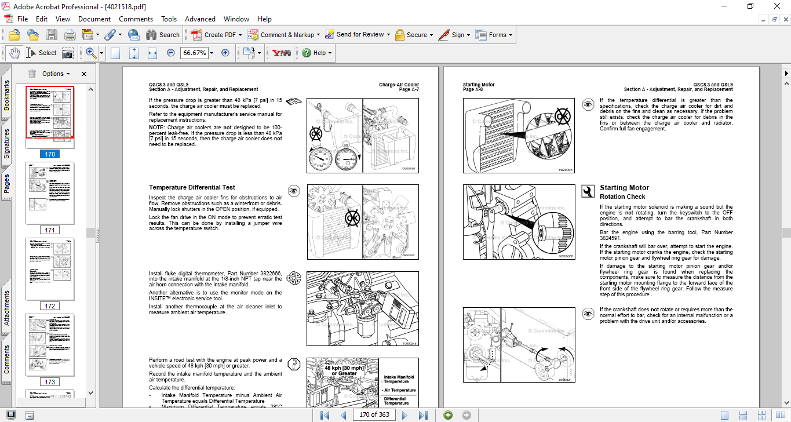This screenshot has width=791, height=422.
Task: Click the zoom in plus button
Action: click(225, 53)
